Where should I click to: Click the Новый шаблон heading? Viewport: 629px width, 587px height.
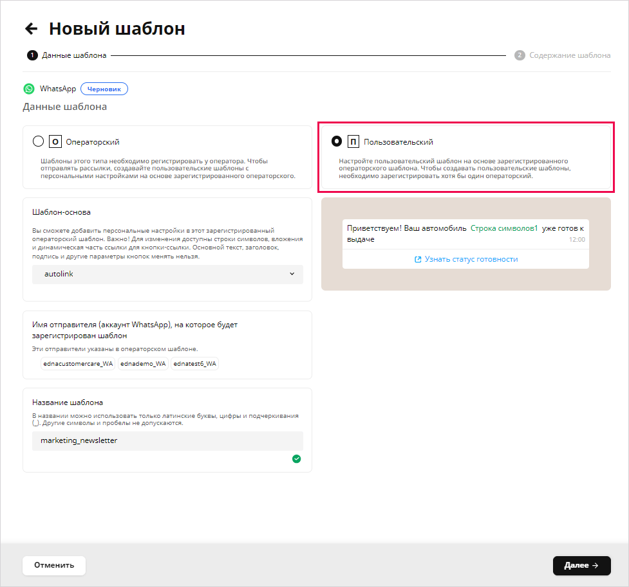point(117,29)
